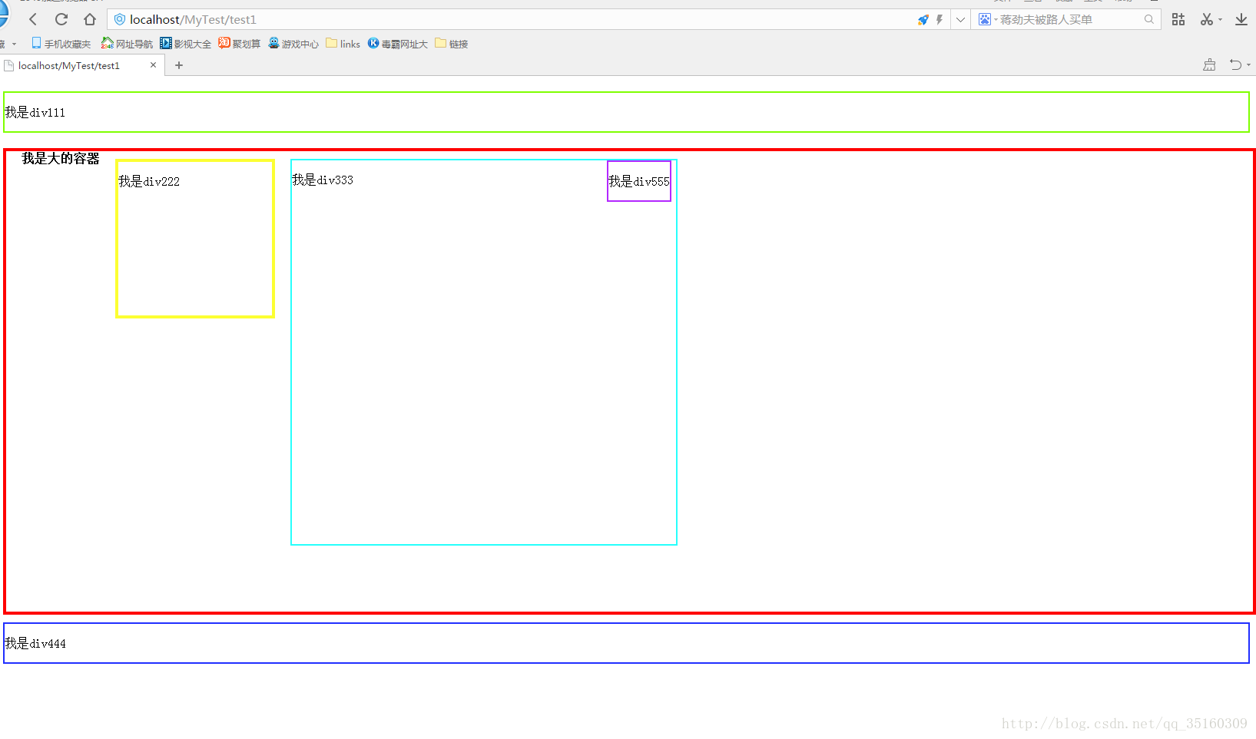
Task: Expand the scissors tool dropdown arrow
Action: coord(1220,20)
